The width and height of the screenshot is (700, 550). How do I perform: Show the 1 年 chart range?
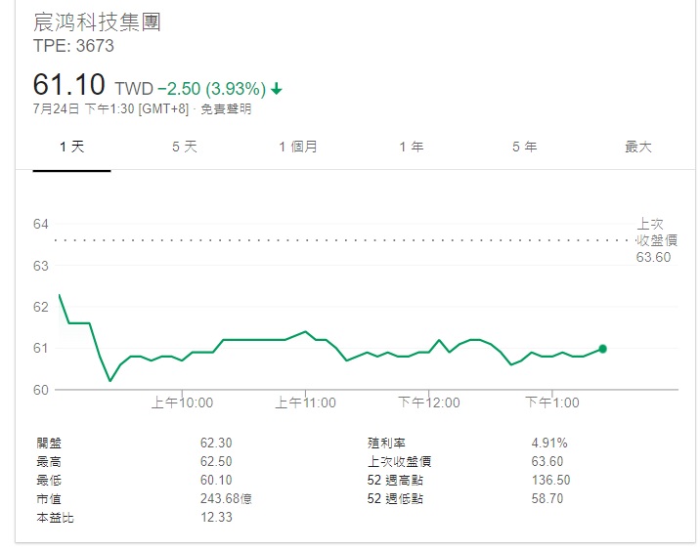pyautogui.click(x=412, y=147)
